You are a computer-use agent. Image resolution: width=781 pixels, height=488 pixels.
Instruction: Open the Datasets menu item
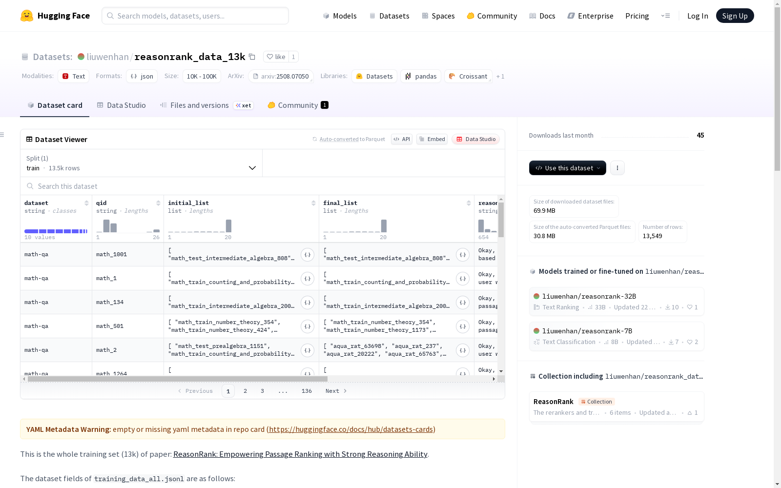(389, 16)
